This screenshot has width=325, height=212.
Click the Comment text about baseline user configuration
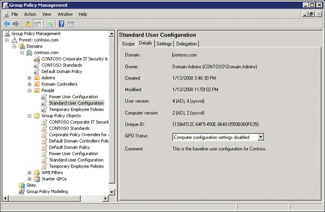[x=219, y=149]
